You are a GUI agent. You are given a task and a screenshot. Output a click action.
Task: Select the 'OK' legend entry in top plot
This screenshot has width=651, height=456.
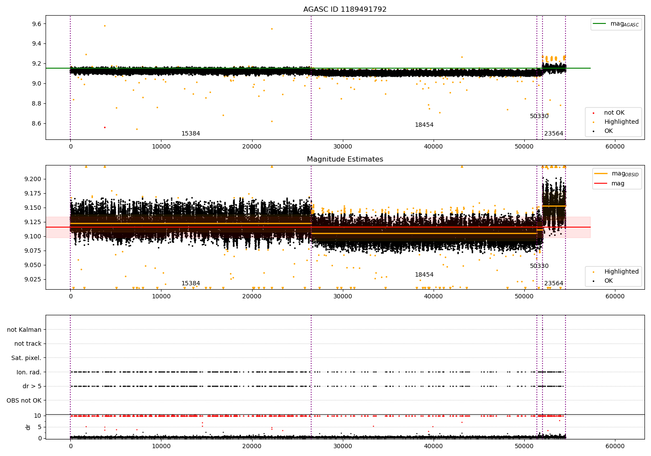(608, 131)
